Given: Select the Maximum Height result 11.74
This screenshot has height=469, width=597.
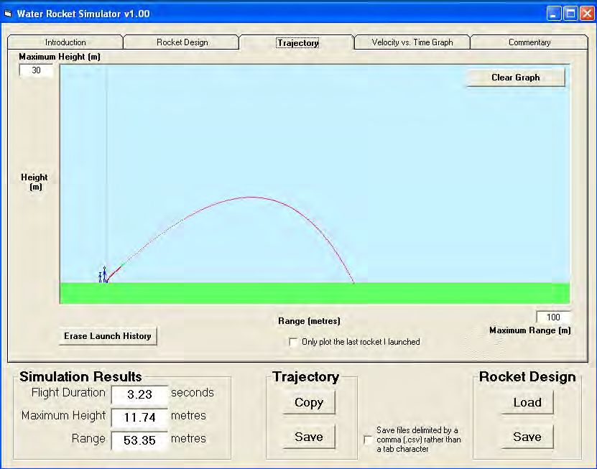Looking at the screenshot, I should [x=139, y=417].
